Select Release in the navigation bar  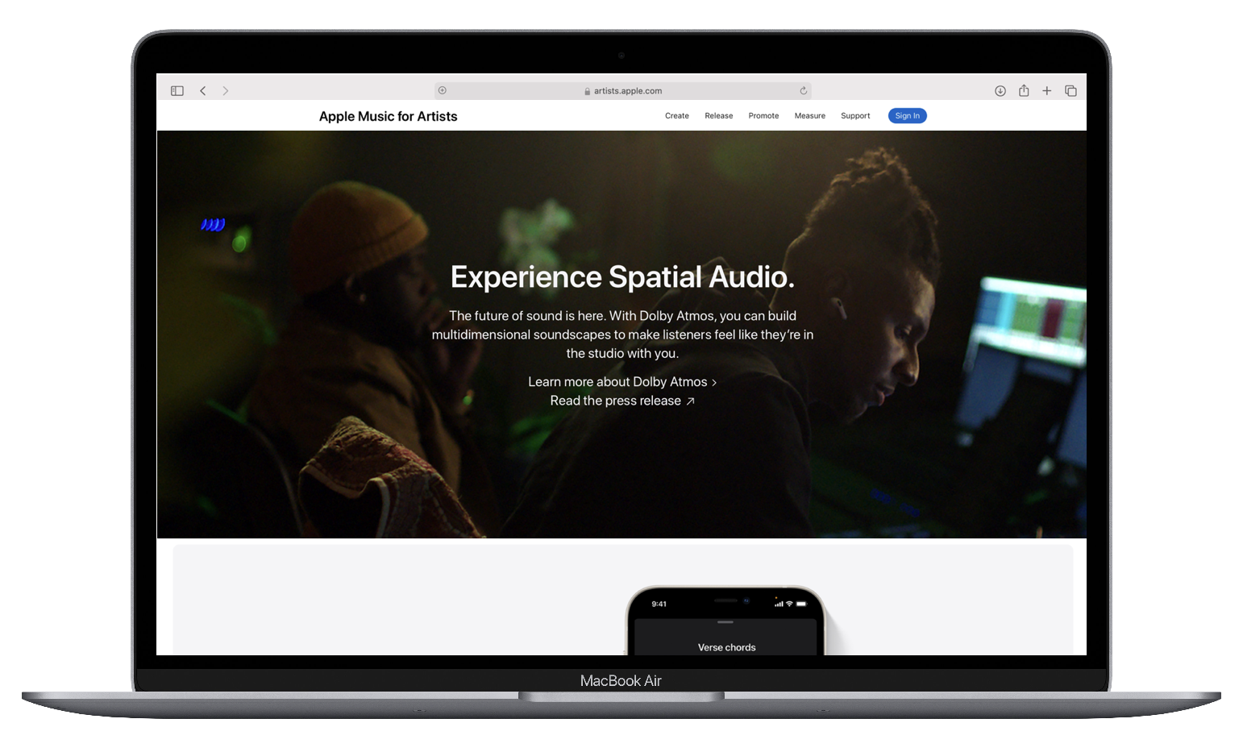[x=718, y=116]
